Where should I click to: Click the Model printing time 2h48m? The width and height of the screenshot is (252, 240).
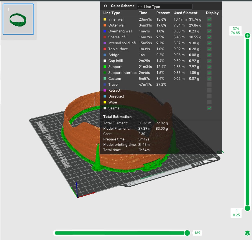tap(144, 145)
